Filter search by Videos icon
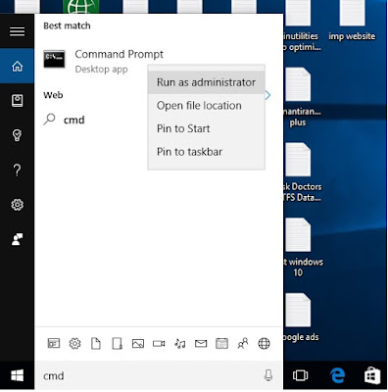Viewport: 388px width, 392px height. 159,344
